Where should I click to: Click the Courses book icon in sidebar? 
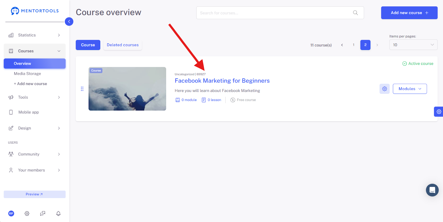click(x=11, y=51)
